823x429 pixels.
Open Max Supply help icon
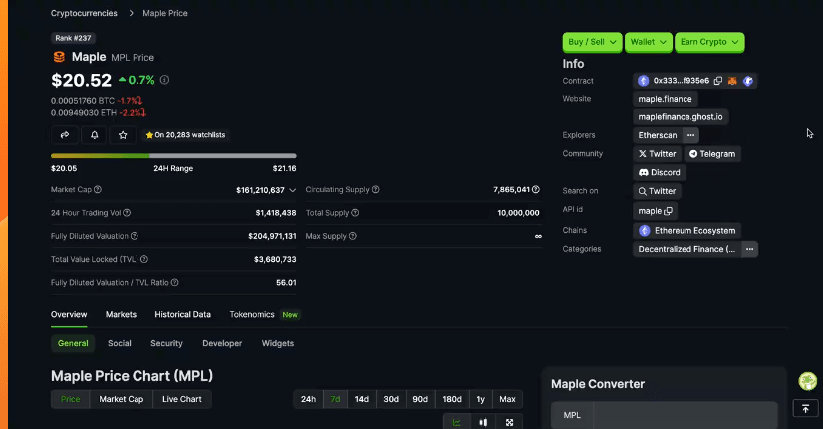352,236
